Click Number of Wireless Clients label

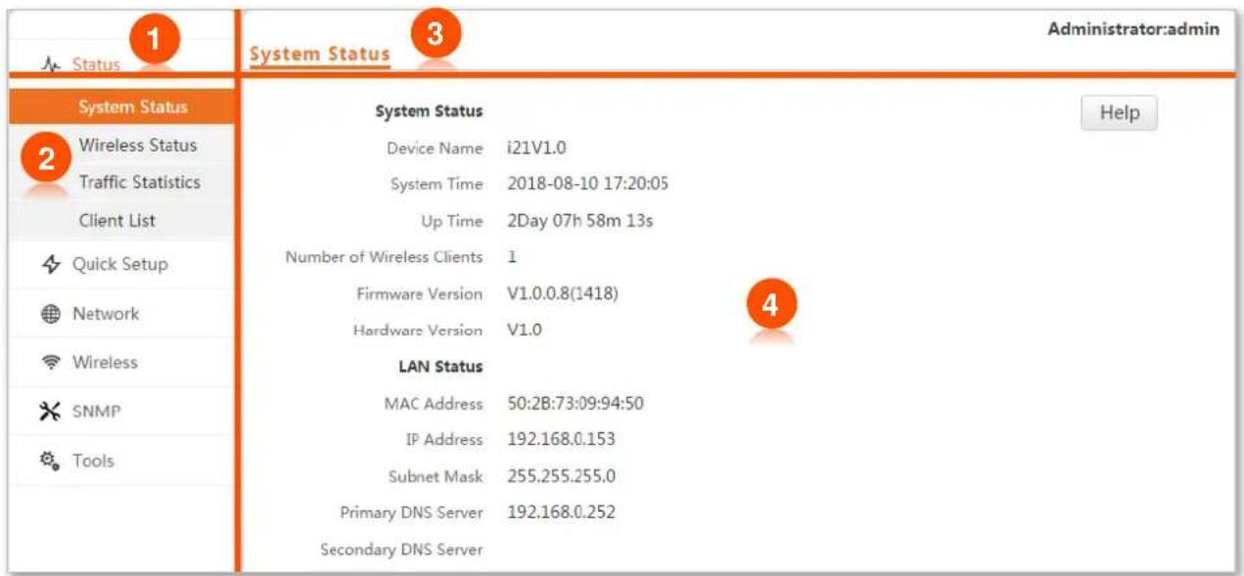click(x=384, y=257)
